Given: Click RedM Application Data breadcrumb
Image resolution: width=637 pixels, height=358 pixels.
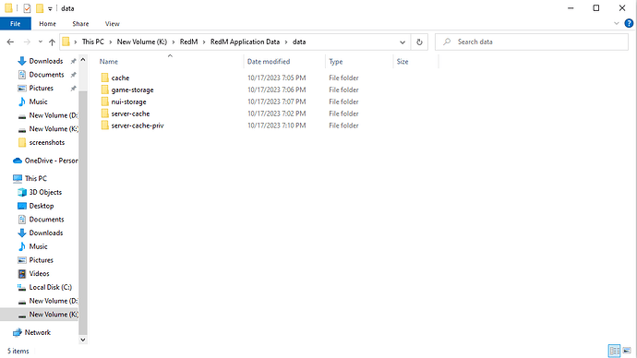Looking at the screenshot, I should (x=245, y=42).
